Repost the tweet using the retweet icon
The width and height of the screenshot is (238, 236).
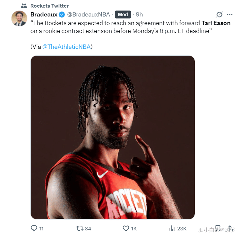[80, 228]
